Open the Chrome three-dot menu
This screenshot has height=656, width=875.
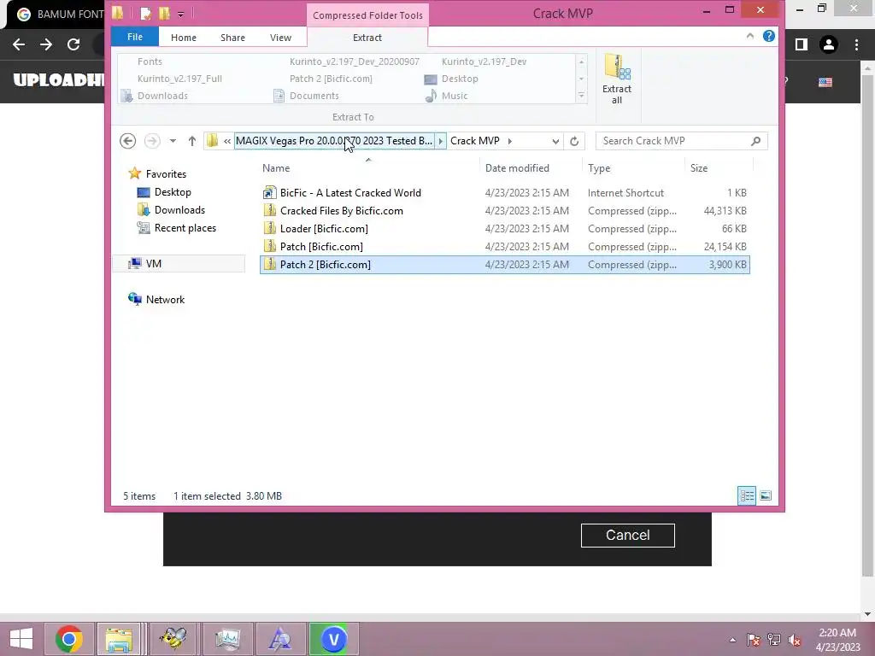(856, 44)
